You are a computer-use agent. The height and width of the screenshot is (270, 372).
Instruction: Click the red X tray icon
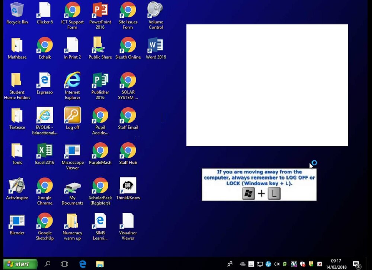[320, 264]
